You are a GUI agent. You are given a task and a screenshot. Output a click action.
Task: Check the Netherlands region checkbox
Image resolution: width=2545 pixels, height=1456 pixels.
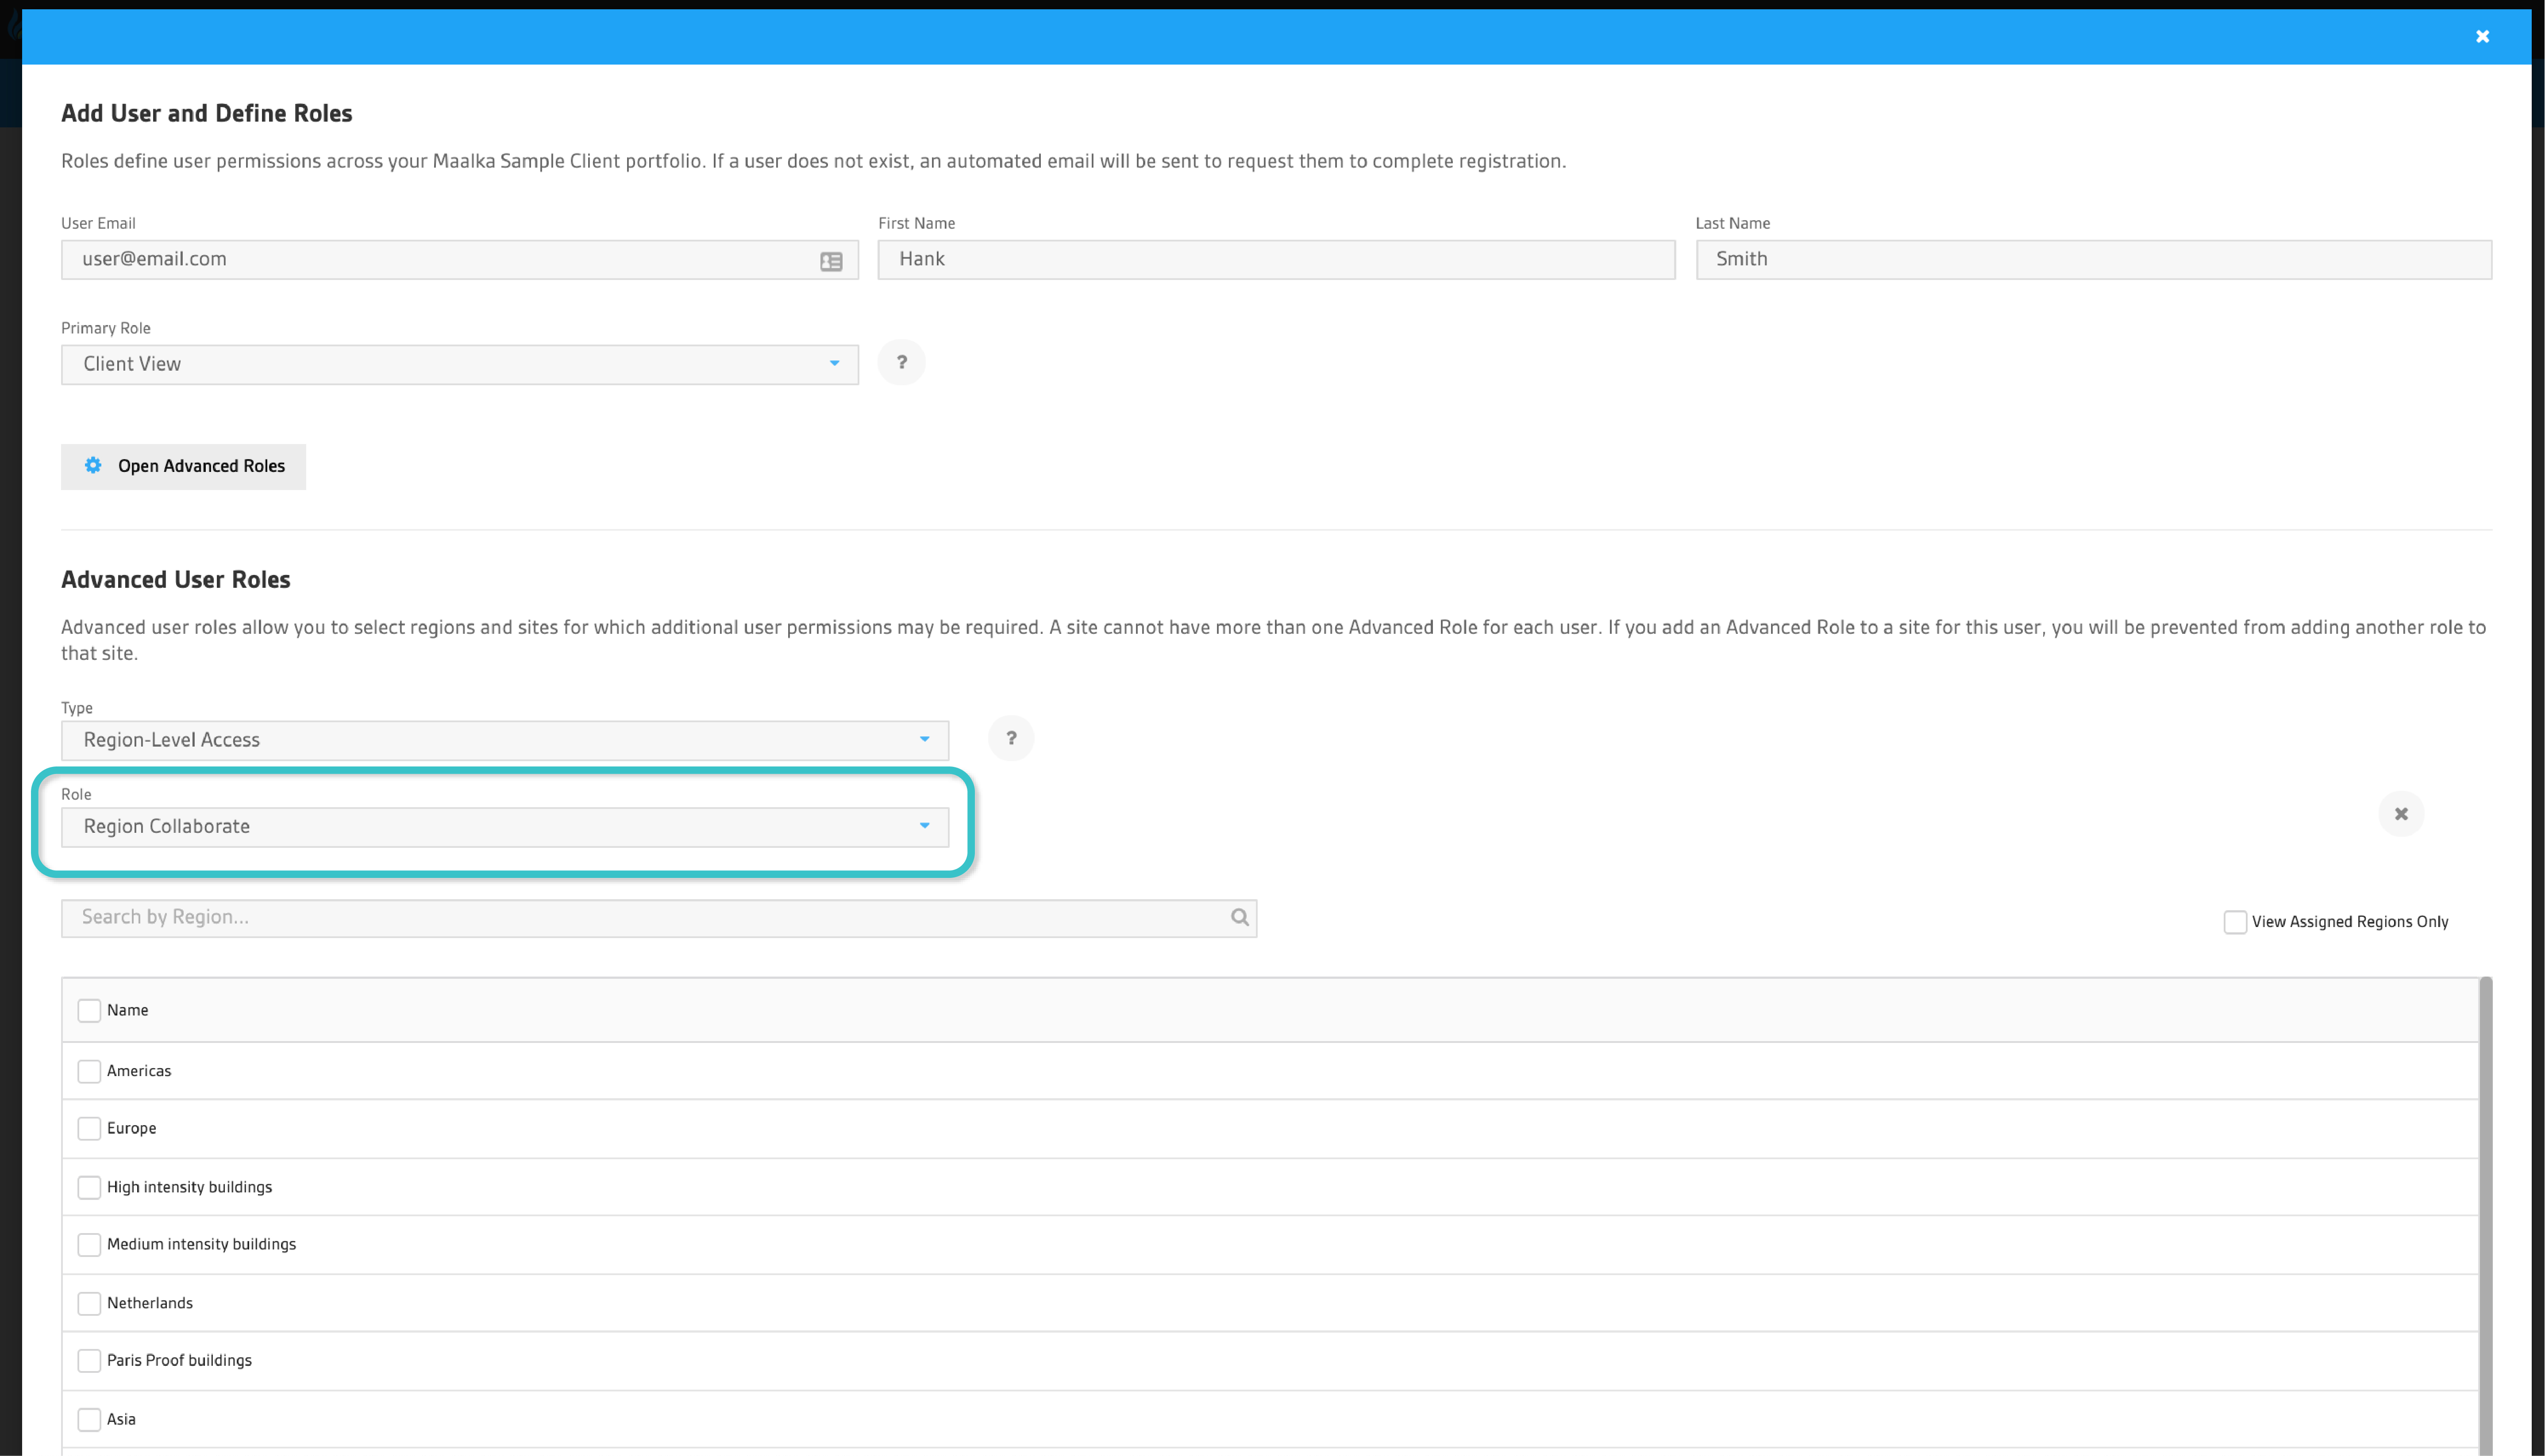point(89,1303)
